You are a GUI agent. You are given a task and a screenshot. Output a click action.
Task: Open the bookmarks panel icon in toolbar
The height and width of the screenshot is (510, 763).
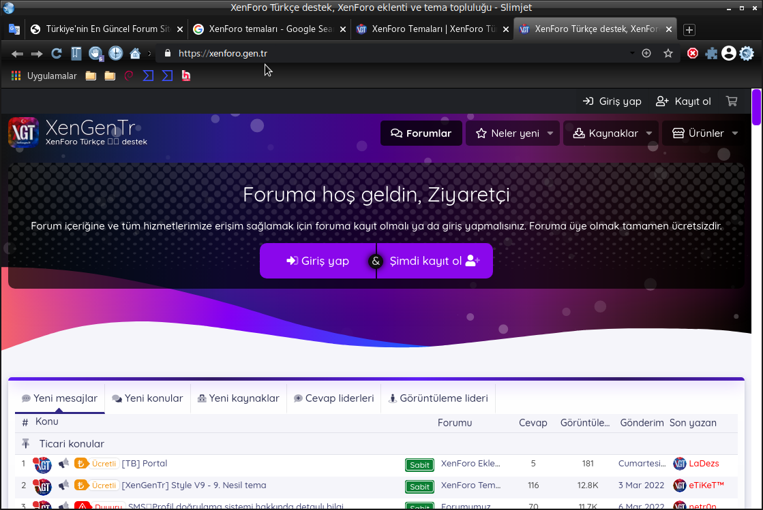[x=76, y=53]
